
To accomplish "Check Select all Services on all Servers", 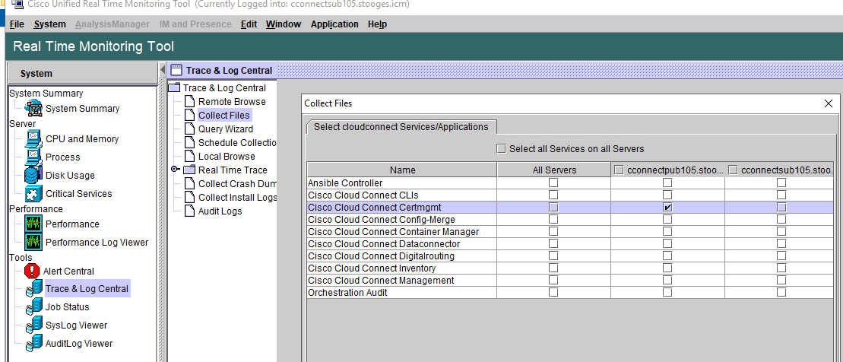I will pyautogui.click(x=501, y=148).
